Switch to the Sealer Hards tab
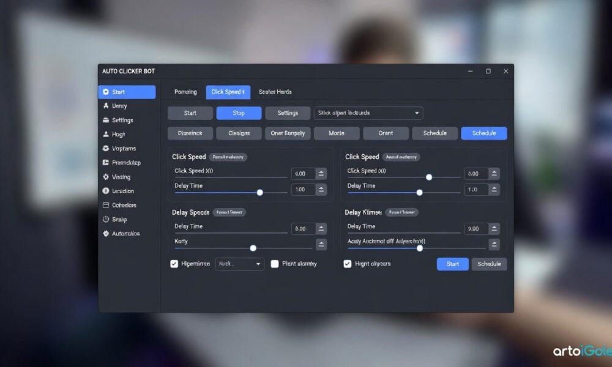This screenshot has height=367, width=612. [x=275, y=92]
